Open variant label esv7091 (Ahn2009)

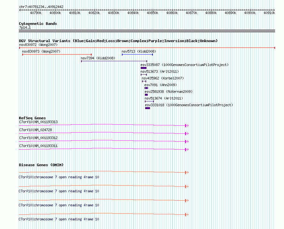coord(161,85)
